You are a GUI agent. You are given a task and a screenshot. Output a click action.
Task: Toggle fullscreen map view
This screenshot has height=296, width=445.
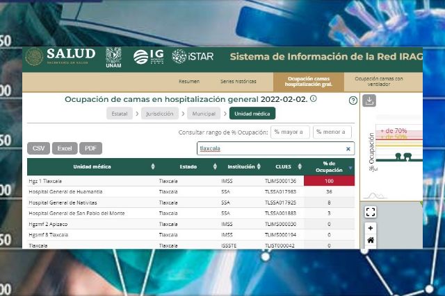tap(370, 212)
